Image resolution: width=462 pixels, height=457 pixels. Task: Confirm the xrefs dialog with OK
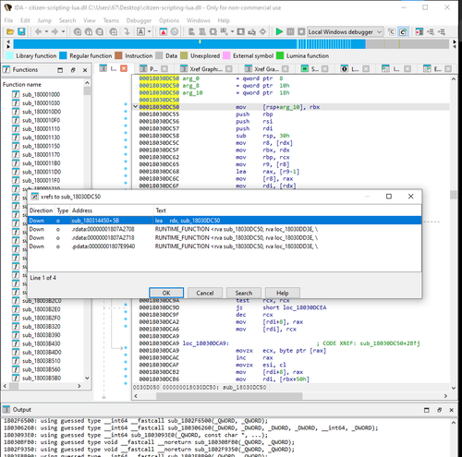[166, 293]
